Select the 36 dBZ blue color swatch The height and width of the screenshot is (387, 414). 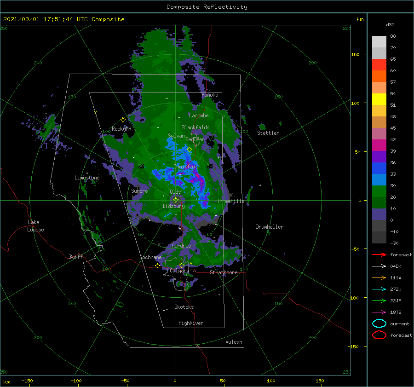pos(379,168)
